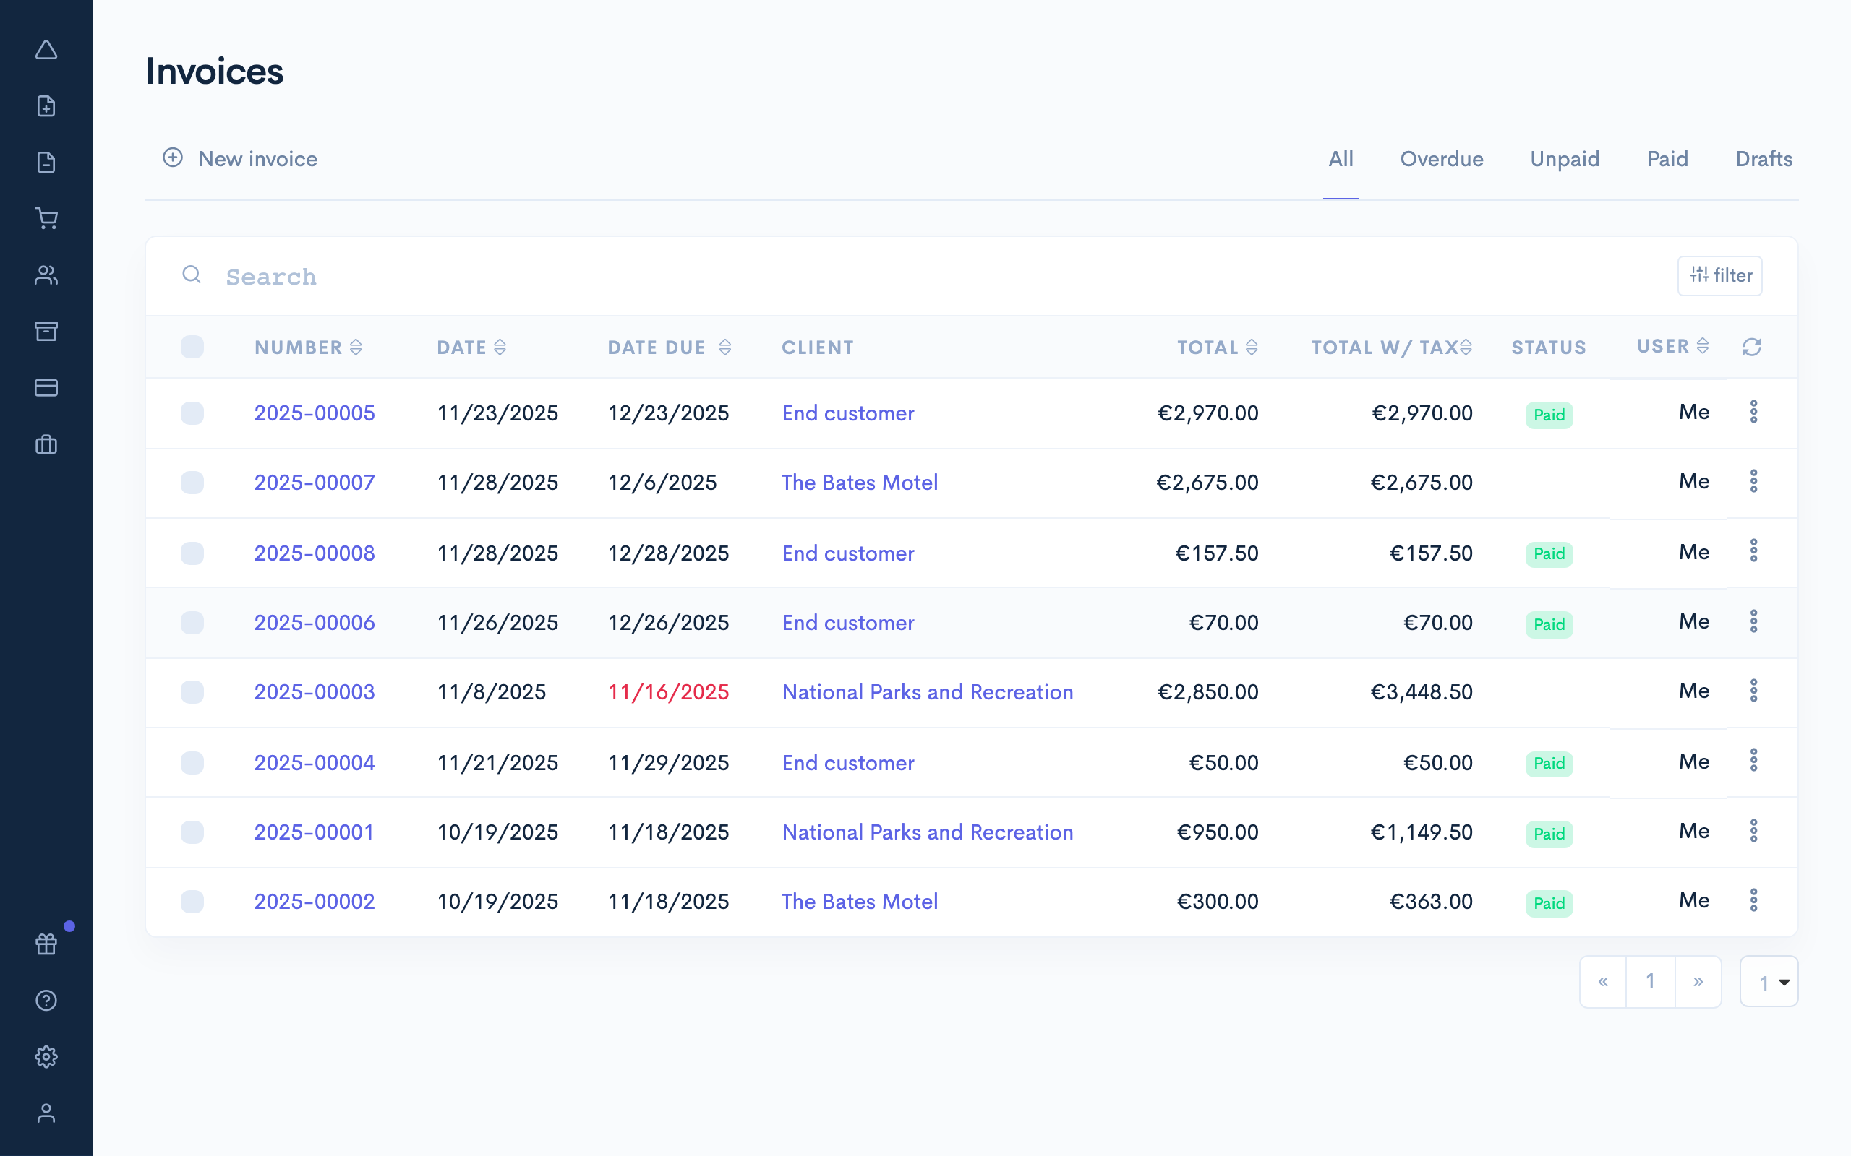Select the briefcase icon in the sidebar
The width and height of the screenshot is (1851, 1156).
coord(47,444)
